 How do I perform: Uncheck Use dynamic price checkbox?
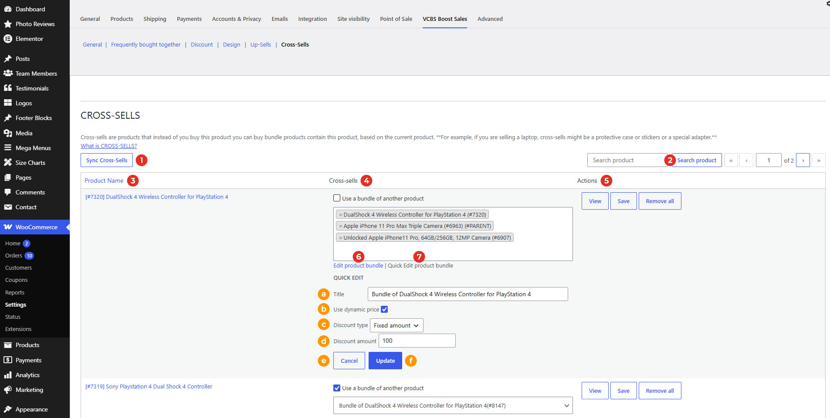click(384, 309)
